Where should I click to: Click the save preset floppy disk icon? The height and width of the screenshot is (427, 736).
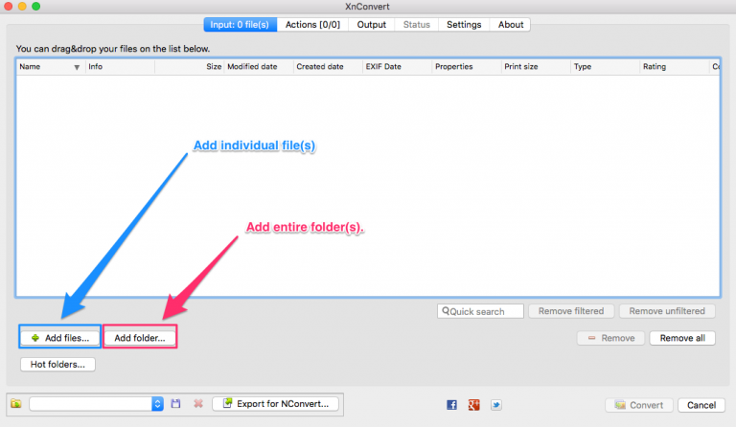point(175,404)
